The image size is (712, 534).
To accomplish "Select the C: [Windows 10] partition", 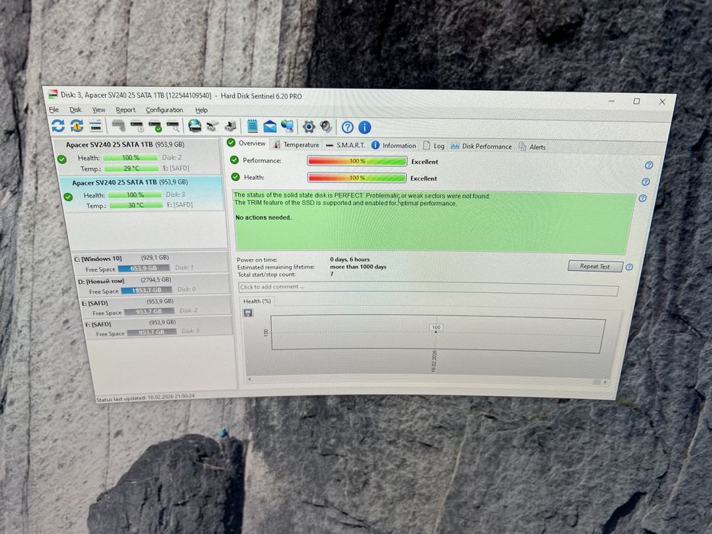I will 151,263.
